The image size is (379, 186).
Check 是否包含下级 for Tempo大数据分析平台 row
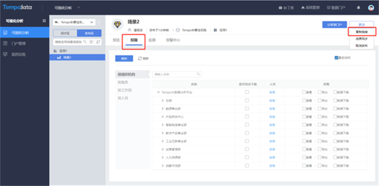pyautogui.click(x=247, y=92)
